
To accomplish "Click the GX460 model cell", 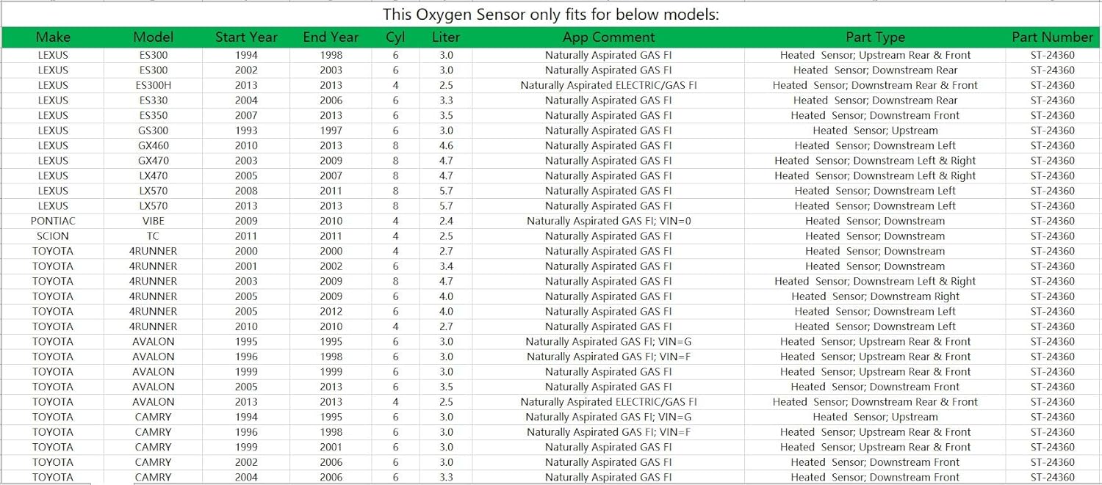I will [x=153, y=145].
